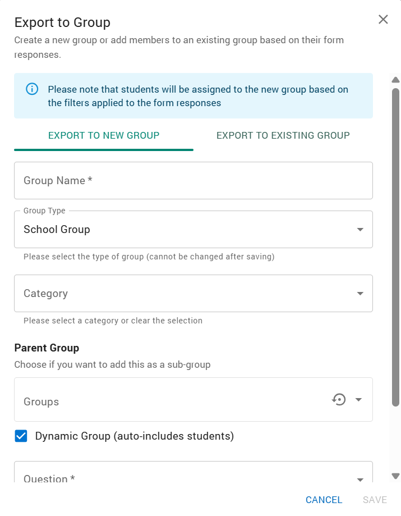401x516 pixels.
Task: Click the info icon in the blue notice
Action: click(32, 89)
